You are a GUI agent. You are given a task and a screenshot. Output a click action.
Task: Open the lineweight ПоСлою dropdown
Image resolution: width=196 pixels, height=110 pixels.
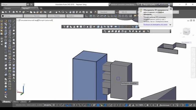click(56, 16)
